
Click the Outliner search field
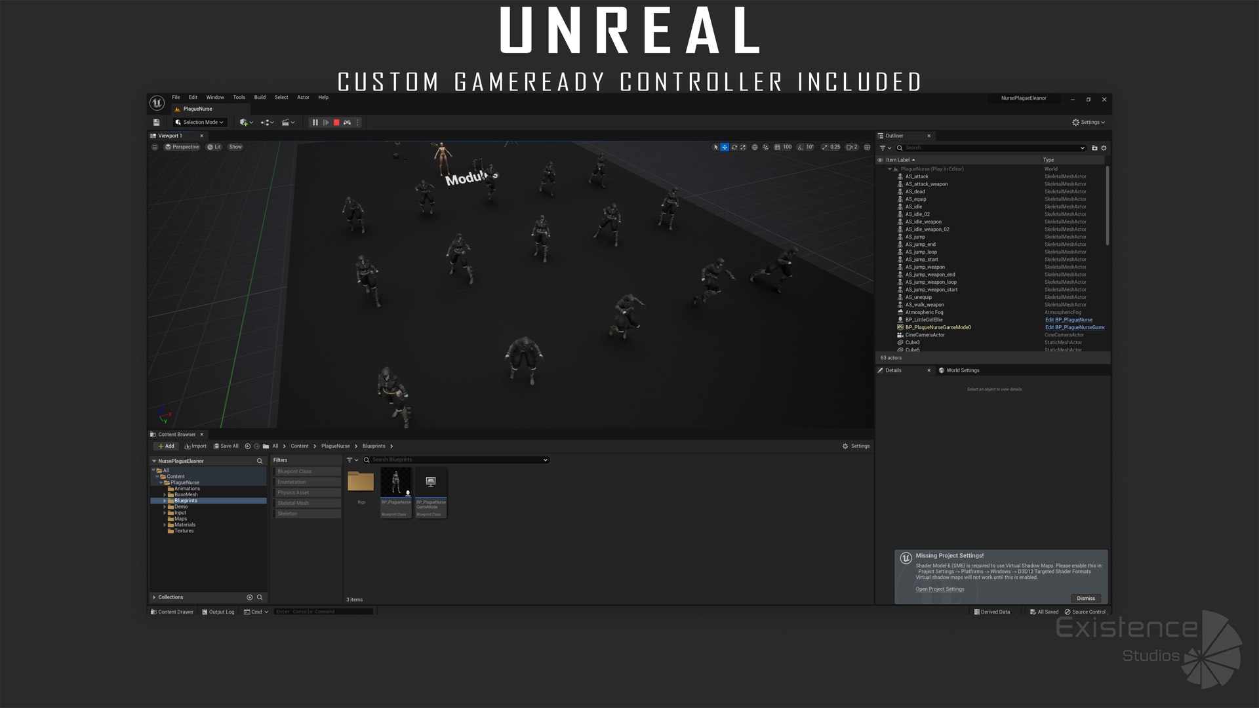point(990,148)
